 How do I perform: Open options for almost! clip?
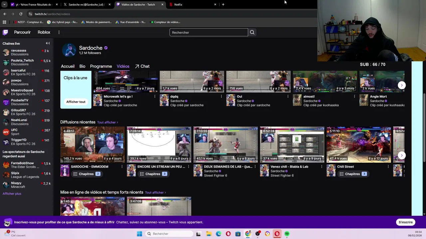pos(354,97)
